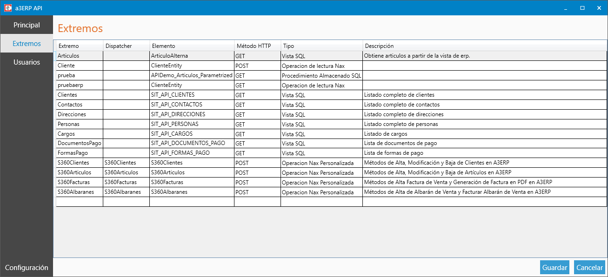Click the a3ERP API app icon in the title bar
Image resolution: width=608 pixels, height=277 pixels.
[8, 8]
